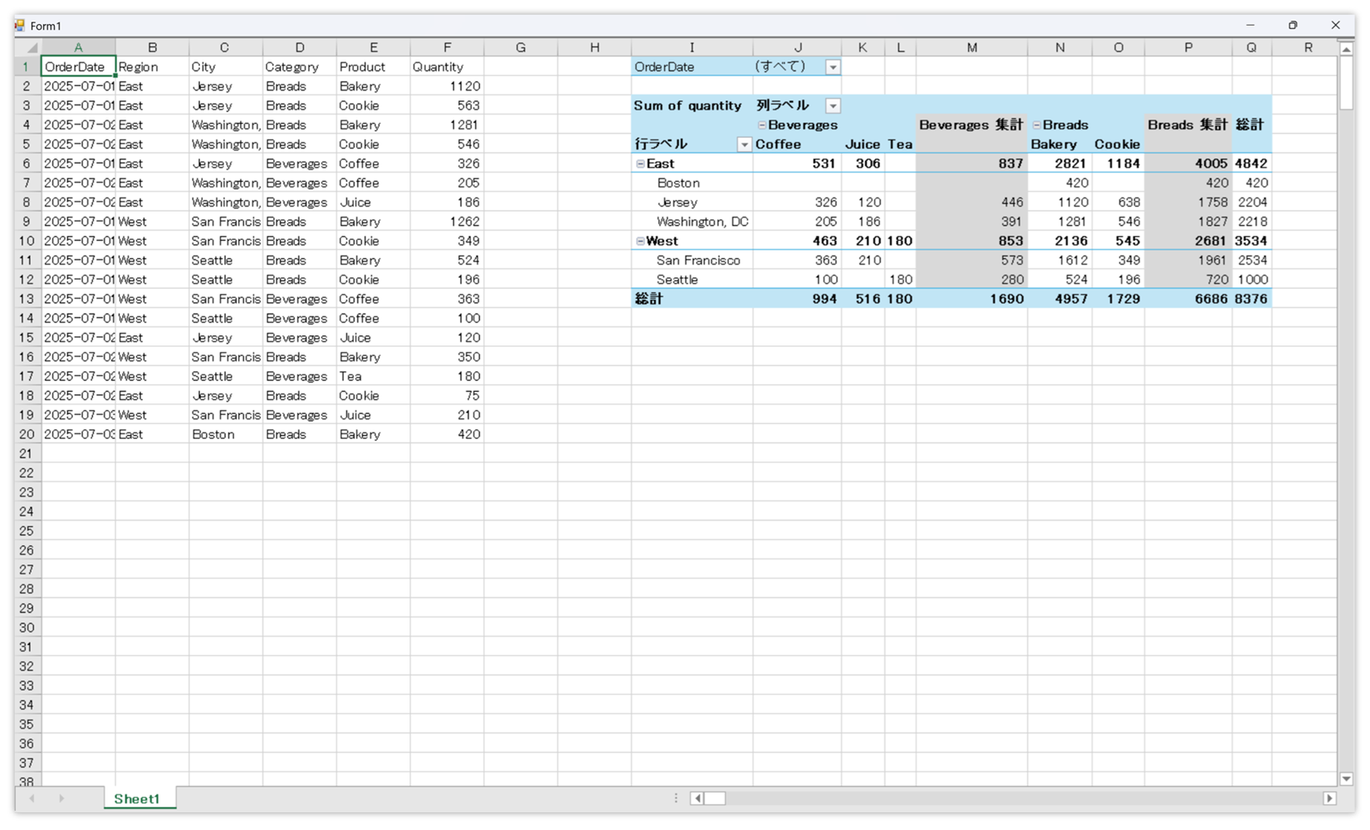Screen dimensions: 1370x830
Task: Collapse the West row group
Action: [640, 241]
